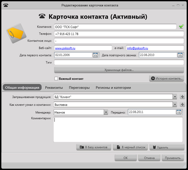Click the Применить button
188x170 pixels.
coord(173,158)
